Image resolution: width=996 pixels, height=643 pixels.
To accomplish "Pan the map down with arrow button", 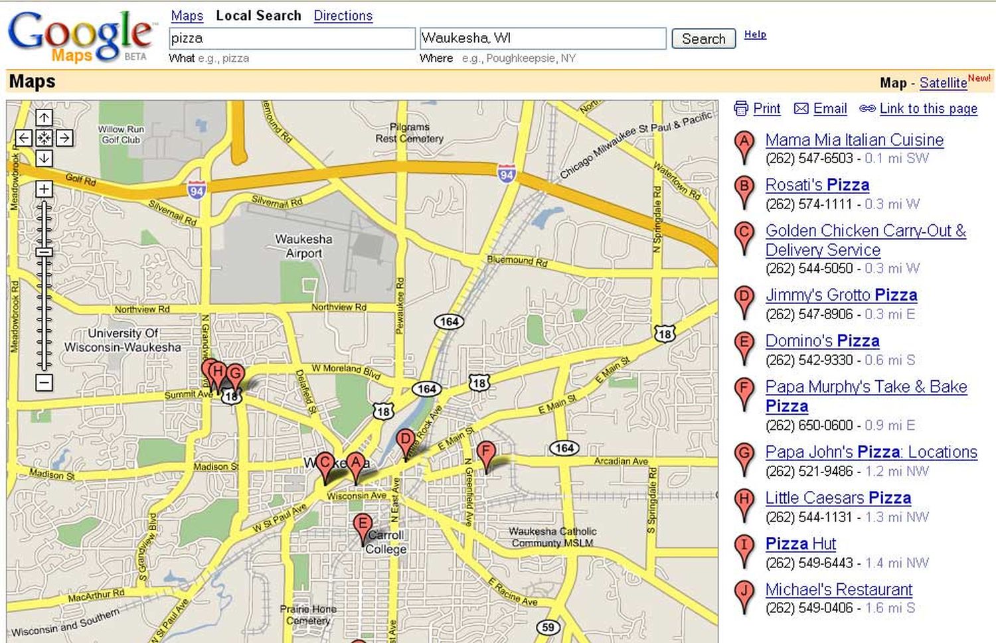I will [44, 158].
